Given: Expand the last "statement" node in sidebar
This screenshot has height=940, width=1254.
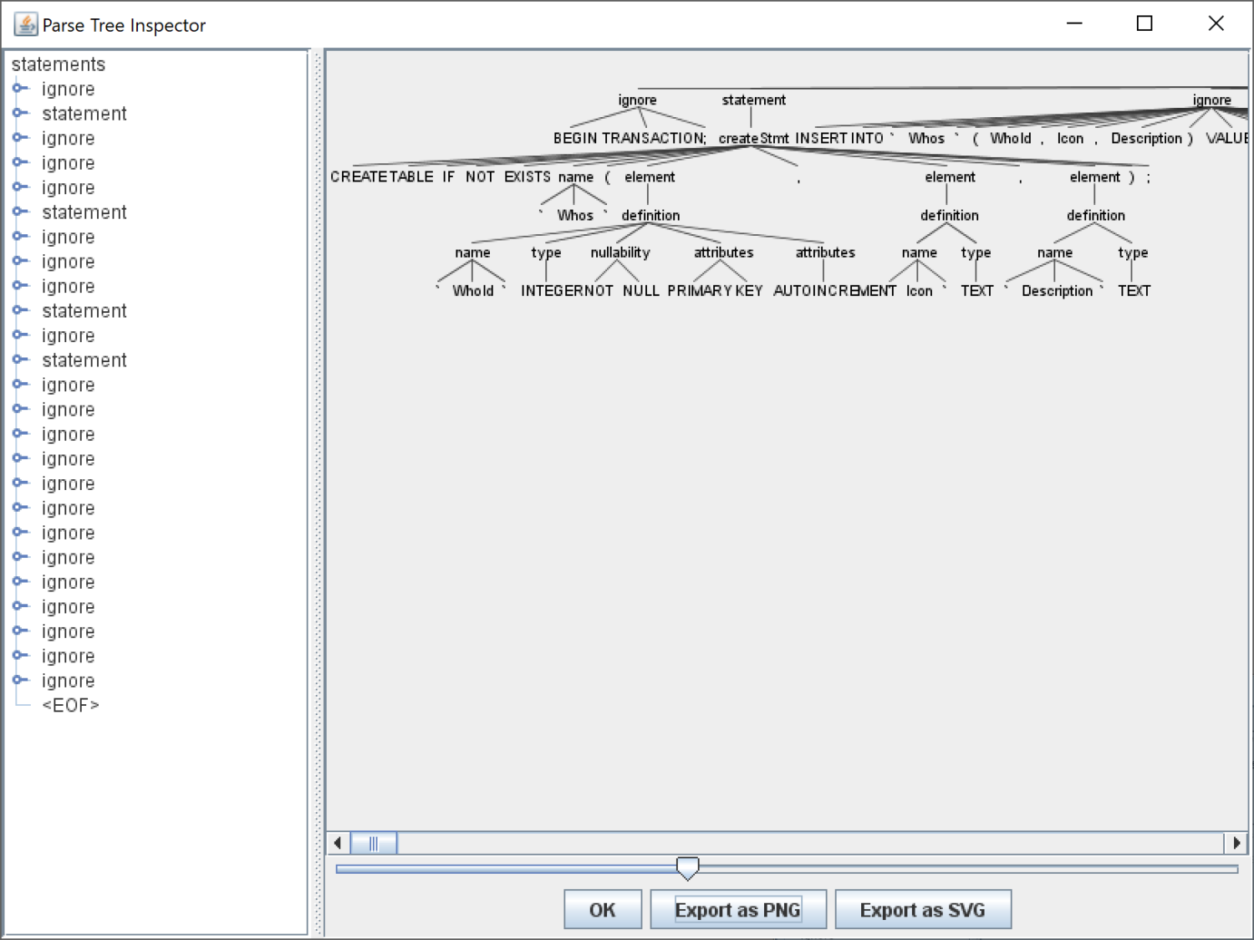Looking at the screenshot, I should coord(18,360).
